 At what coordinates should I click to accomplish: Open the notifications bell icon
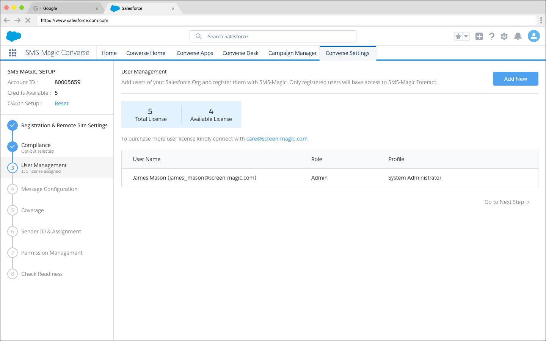coord(518,36)
